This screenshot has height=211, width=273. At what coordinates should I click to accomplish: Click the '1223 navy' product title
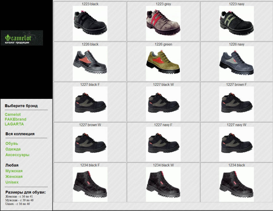click(236, 4)
